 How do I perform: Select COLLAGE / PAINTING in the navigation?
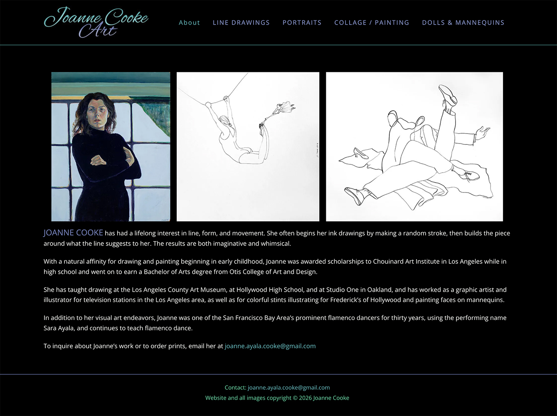pyautogui.click(x=372, y=22)
